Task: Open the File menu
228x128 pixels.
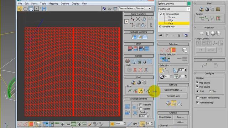Action: pos(20,4)
